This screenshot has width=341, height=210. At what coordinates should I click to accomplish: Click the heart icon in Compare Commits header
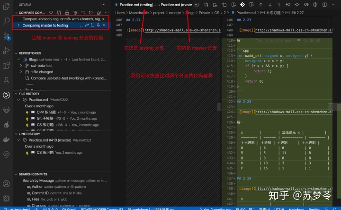click(51, 13)
